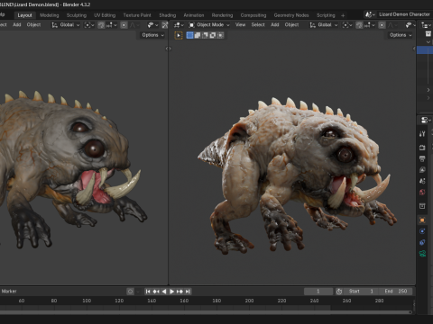Open the Output properties tab
433x324 pixels.
[422, 158]
